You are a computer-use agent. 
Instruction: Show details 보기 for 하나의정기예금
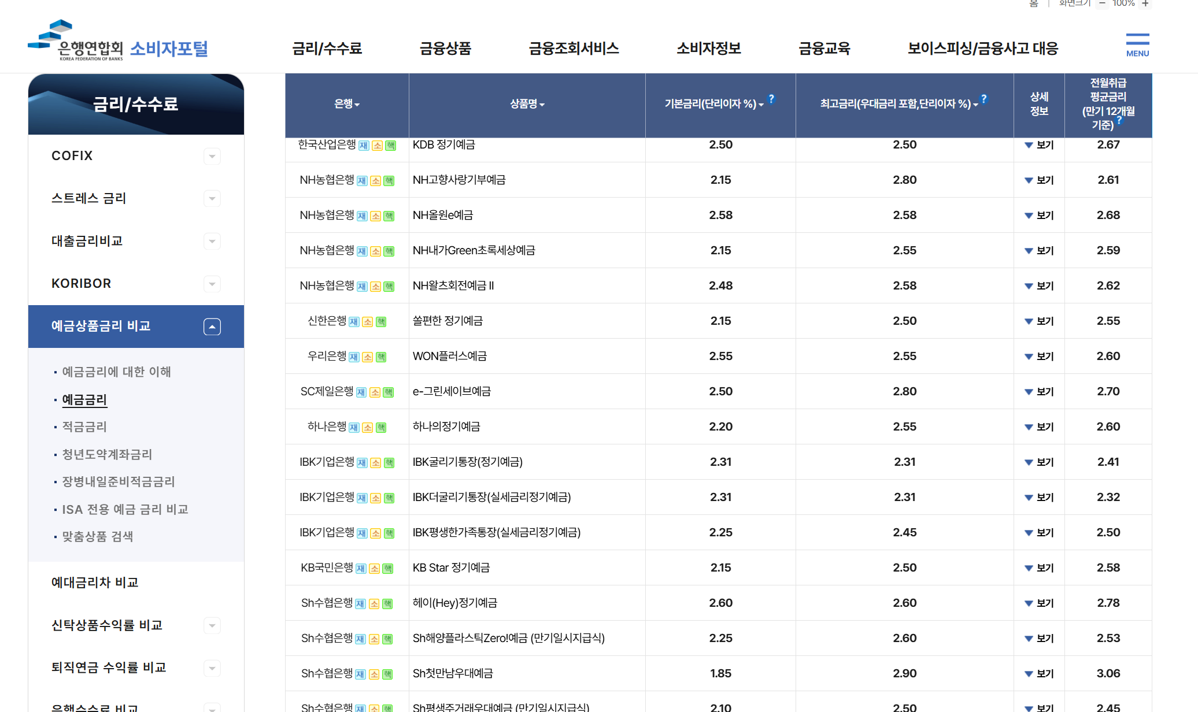pos(1039,427)
